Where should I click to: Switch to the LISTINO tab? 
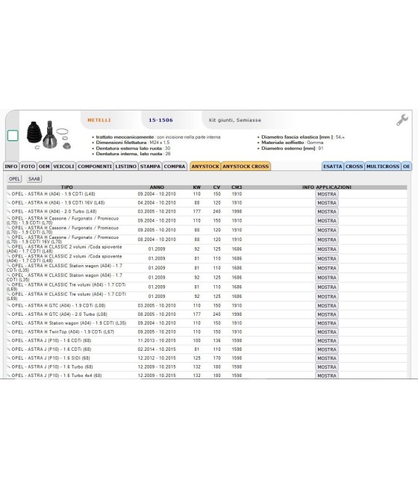[x=126, y=166]
